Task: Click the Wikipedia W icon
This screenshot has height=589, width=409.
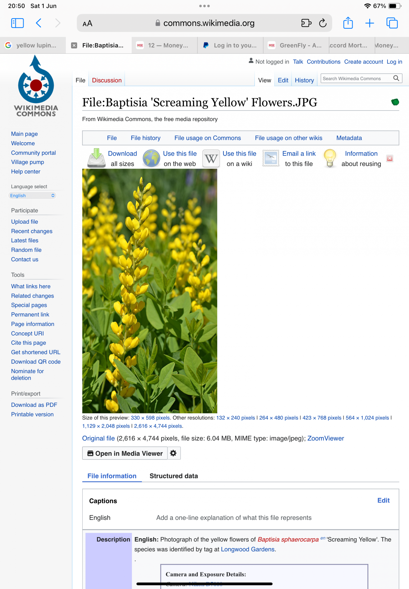Action: point(211,159)
